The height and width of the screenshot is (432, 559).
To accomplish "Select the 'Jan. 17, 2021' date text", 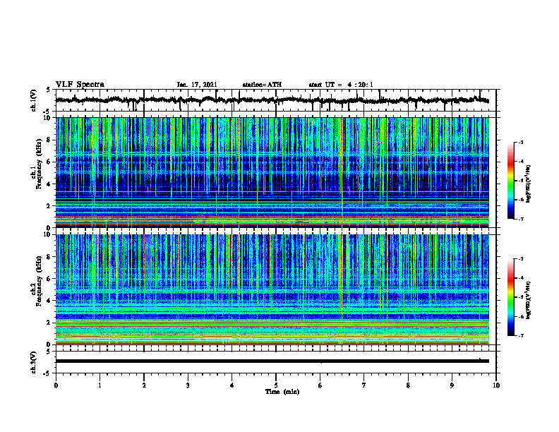I will point(197,85).
